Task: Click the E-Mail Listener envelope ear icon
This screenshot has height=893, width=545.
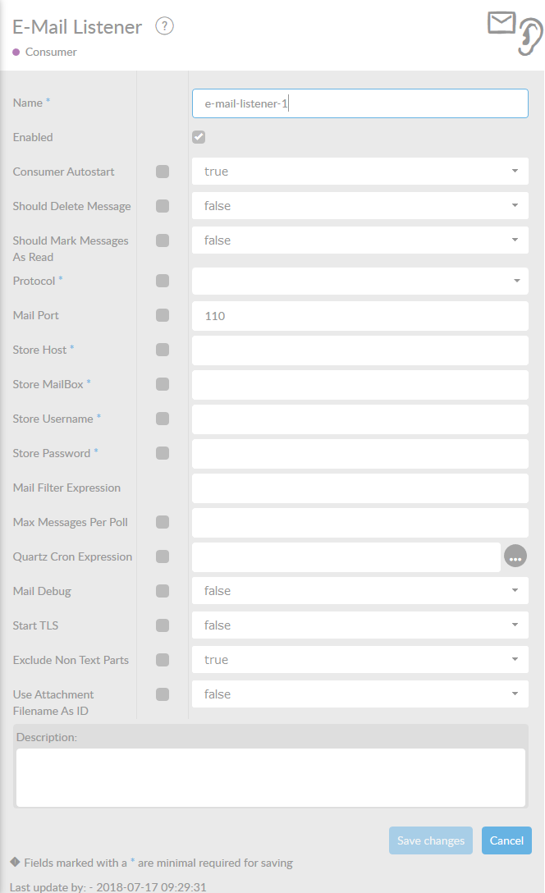Action: coord(515,32)
